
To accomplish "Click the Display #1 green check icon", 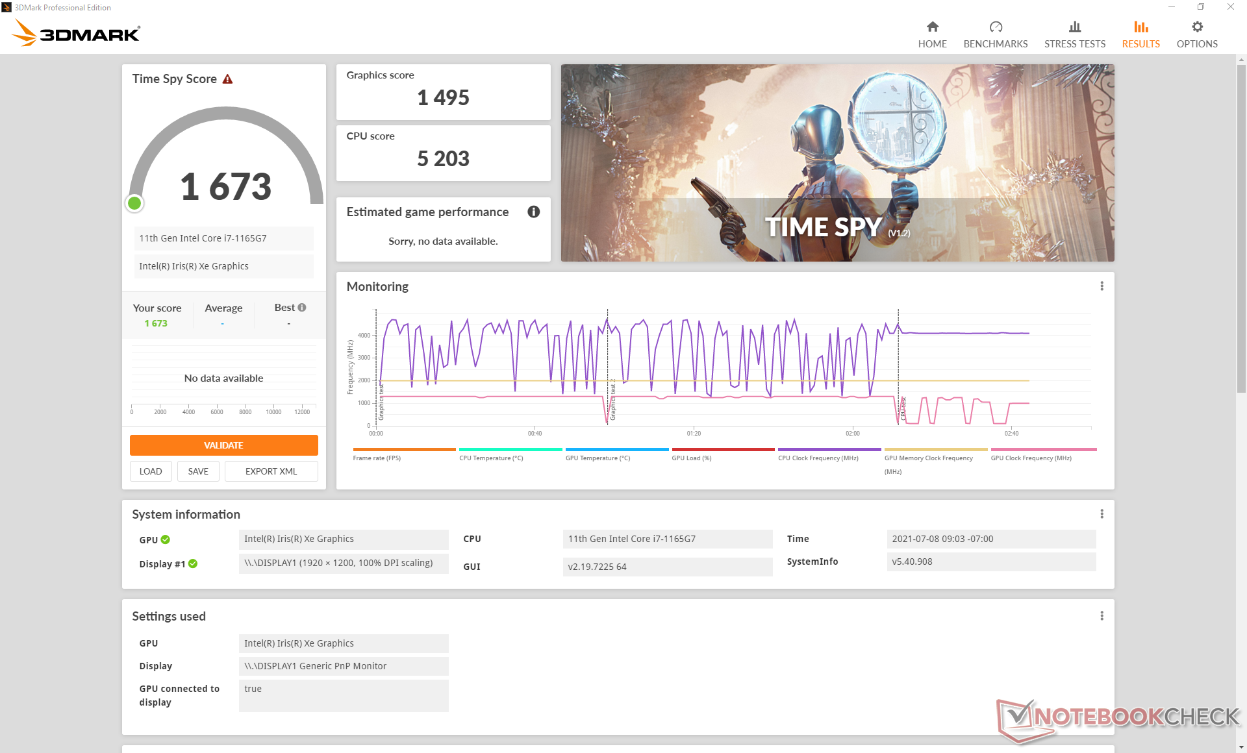I will click(193, 564).
